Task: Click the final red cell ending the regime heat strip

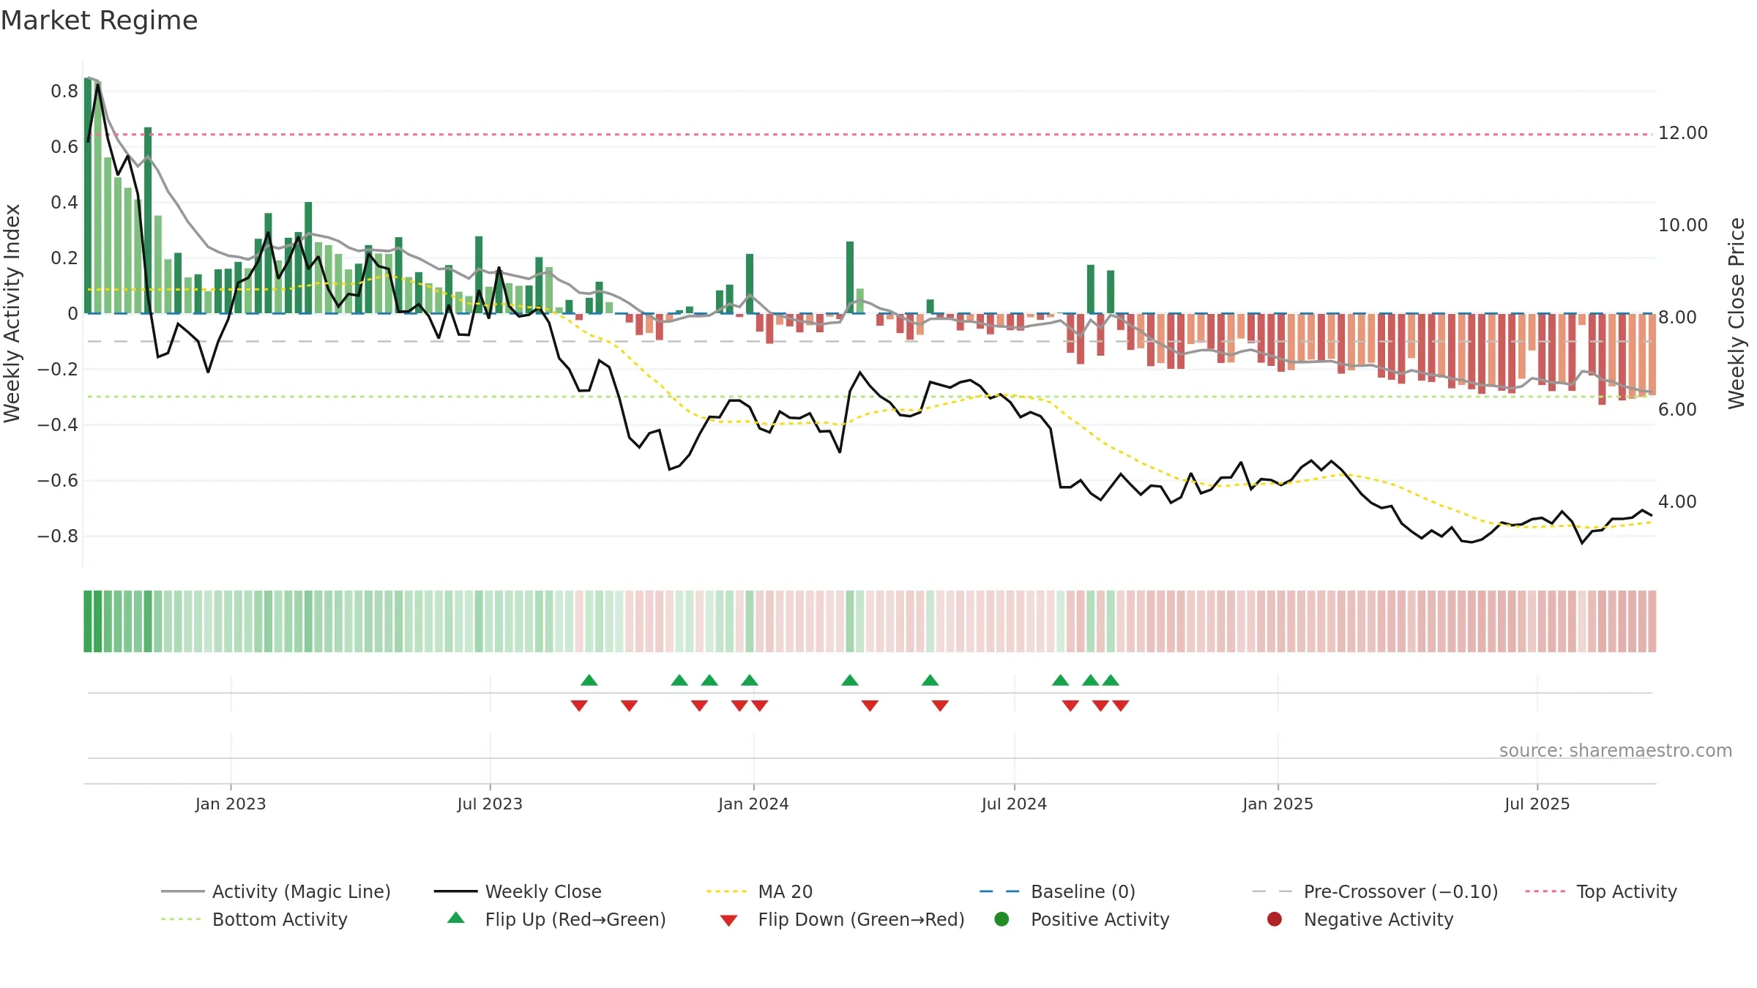Action: point(1652,621)
